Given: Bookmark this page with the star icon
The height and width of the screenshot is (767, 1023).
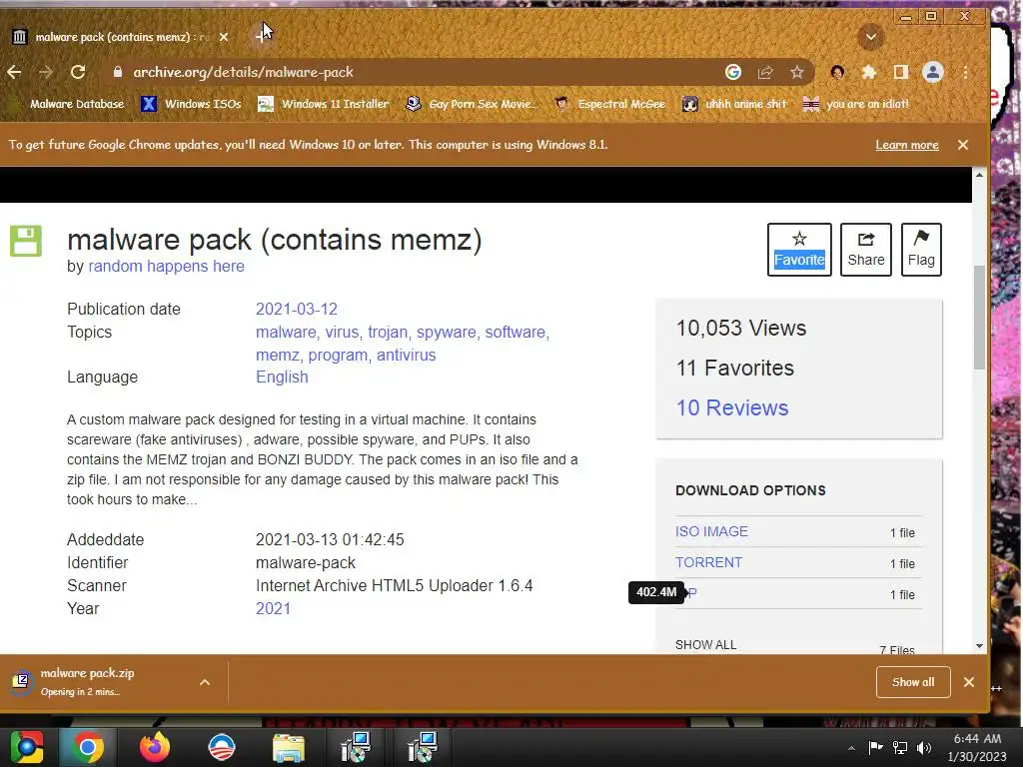Looking at the screenshot, I should [796, 72].
